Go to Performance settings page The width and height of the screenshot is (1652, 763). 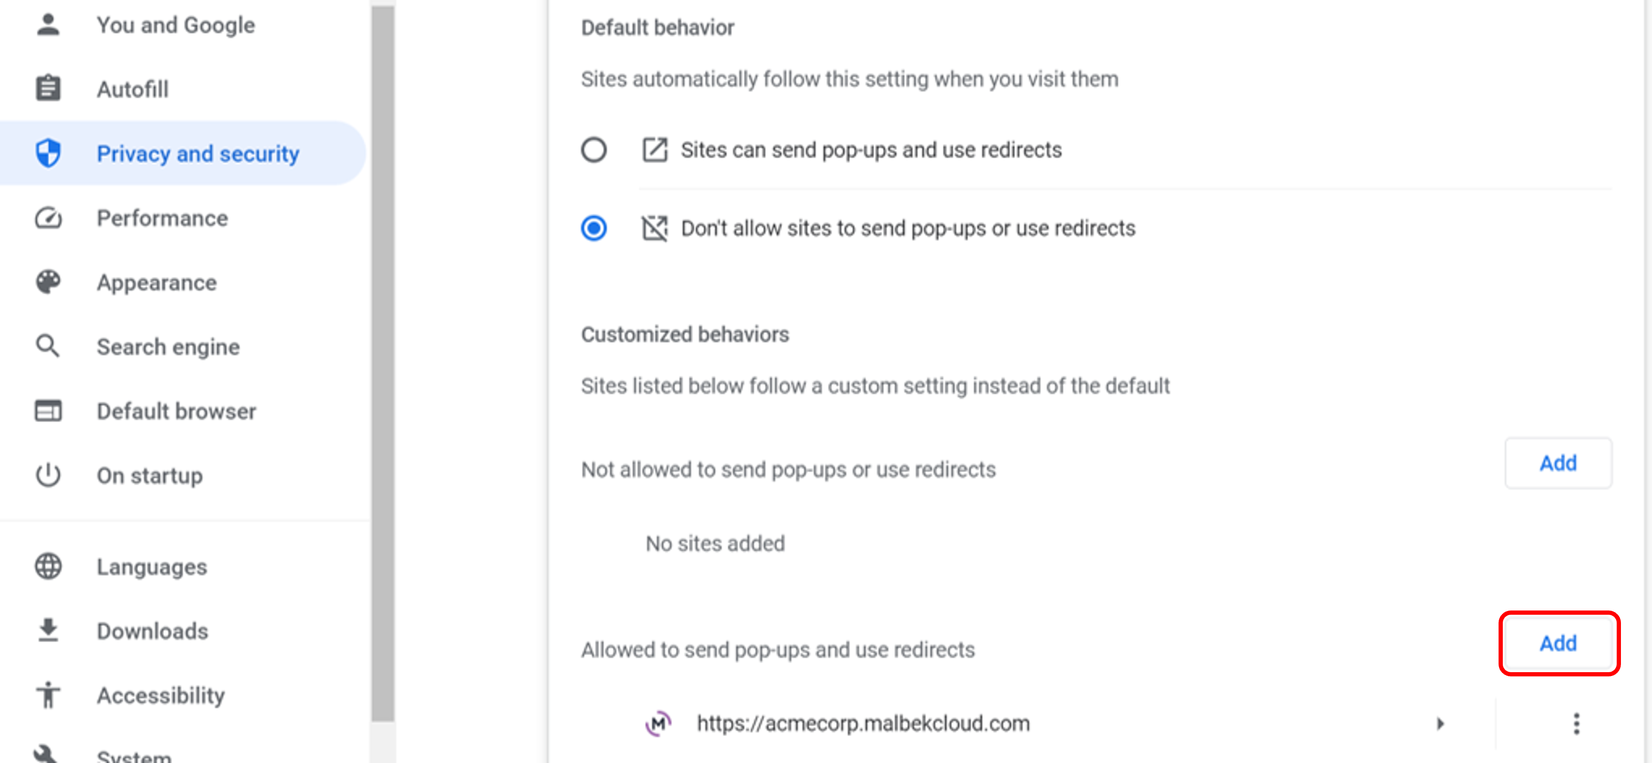(161, 218)
